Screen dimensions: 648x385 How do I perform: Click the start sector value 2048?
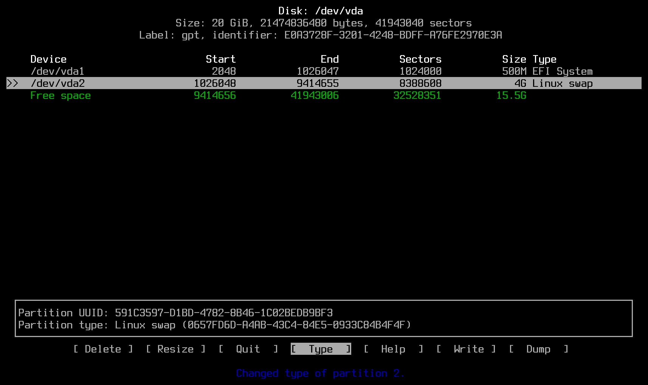click(x=224, y=71)
